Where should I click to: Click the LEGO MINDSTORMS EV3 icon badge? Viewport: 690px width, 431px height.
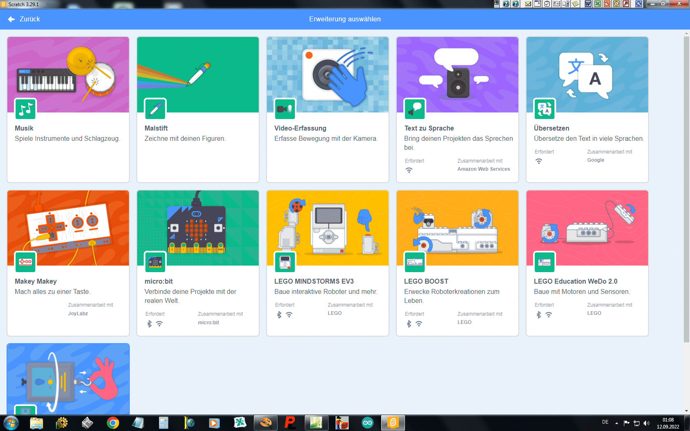[x=285, y=262]
